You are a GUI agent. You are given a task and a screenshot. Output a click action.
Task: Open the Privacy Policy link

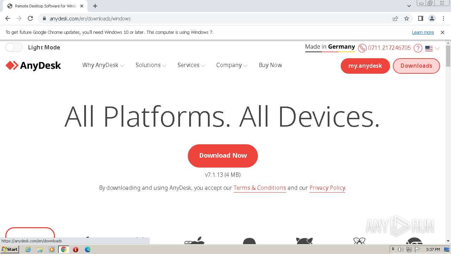(327, 188)
